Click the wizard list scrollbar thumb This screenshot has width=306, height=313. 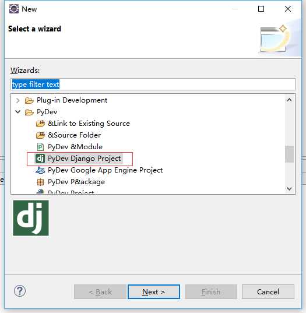pyautogui.click(x=289, y=154)
